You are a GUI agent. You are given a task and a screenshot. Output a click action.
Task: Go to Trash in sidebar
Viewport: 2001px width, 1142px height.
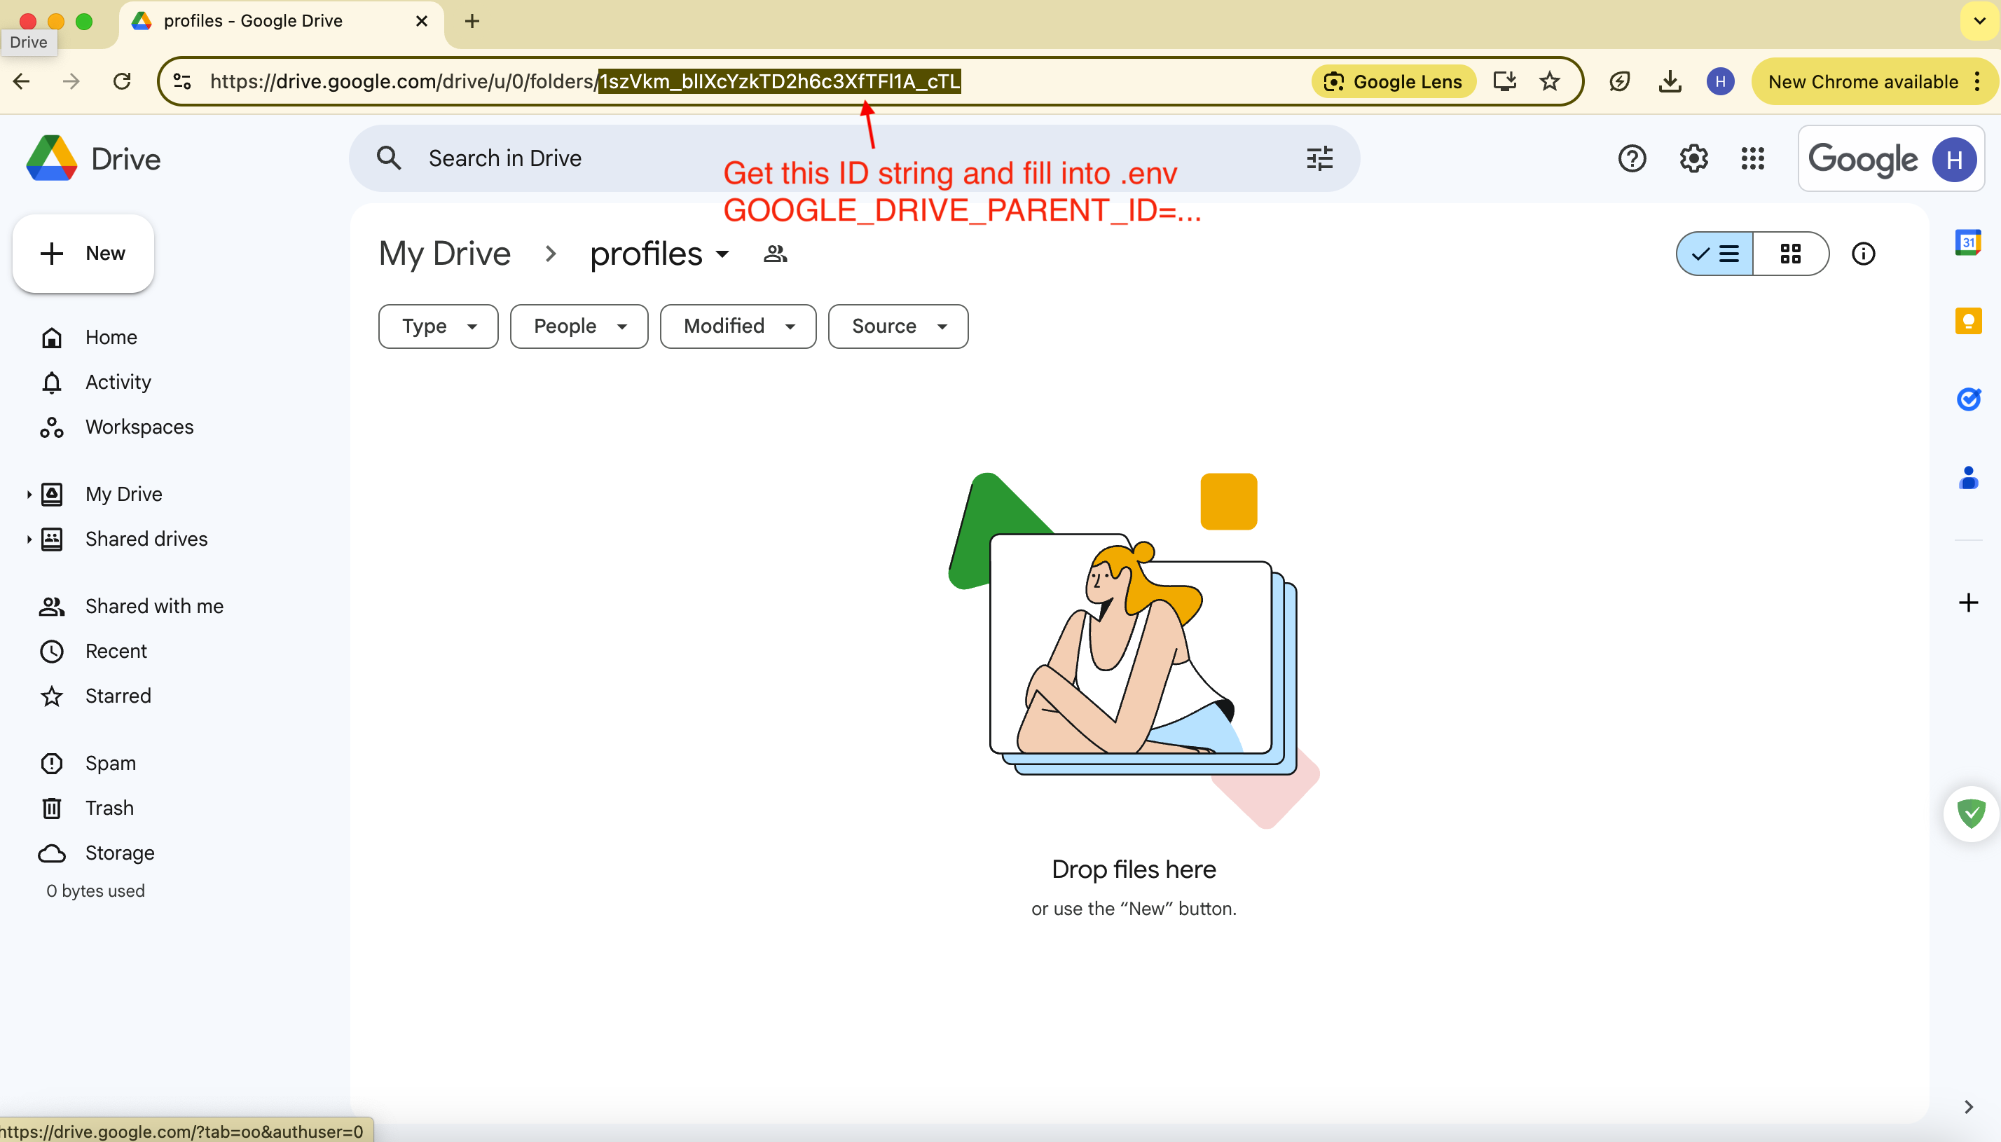(x=109, y=808)
